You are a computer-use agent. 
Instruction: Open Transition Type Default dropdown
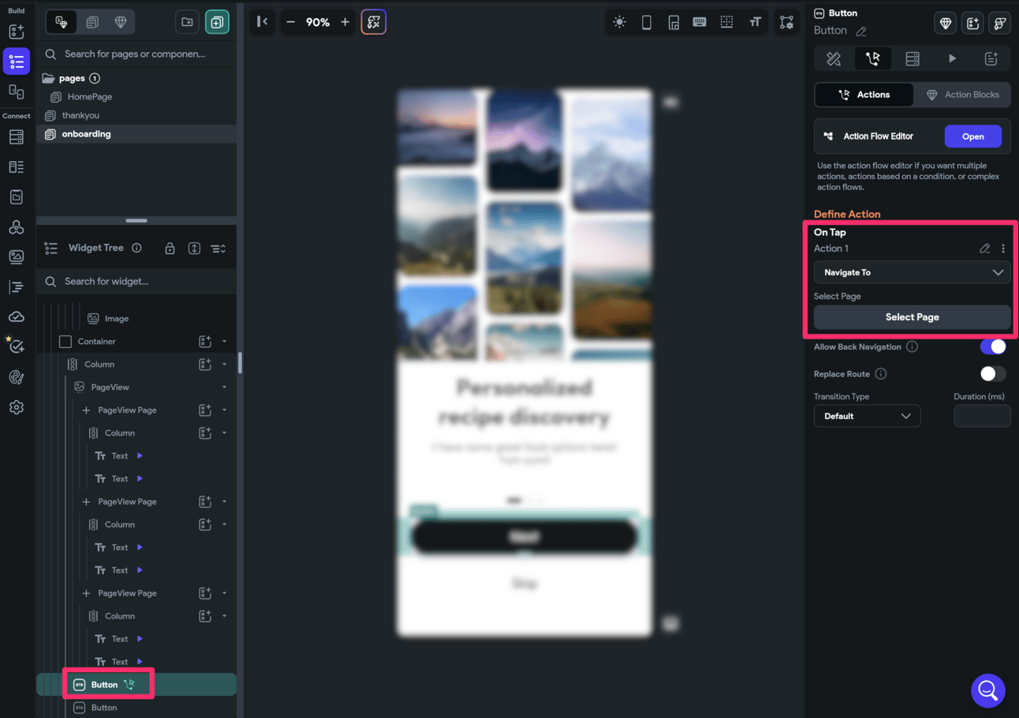[x=867, y=416]
